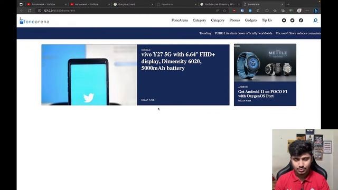Open the browser profile avatar

click(x=299, y=11)
